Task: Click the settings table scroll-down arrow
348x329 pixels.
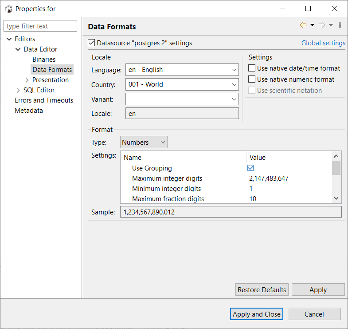Action: click(336, 198)
